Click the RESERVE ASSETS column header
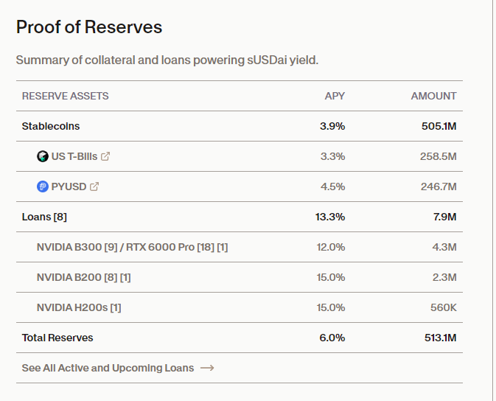This screenshot has width=496, height=401. point(65,96)
